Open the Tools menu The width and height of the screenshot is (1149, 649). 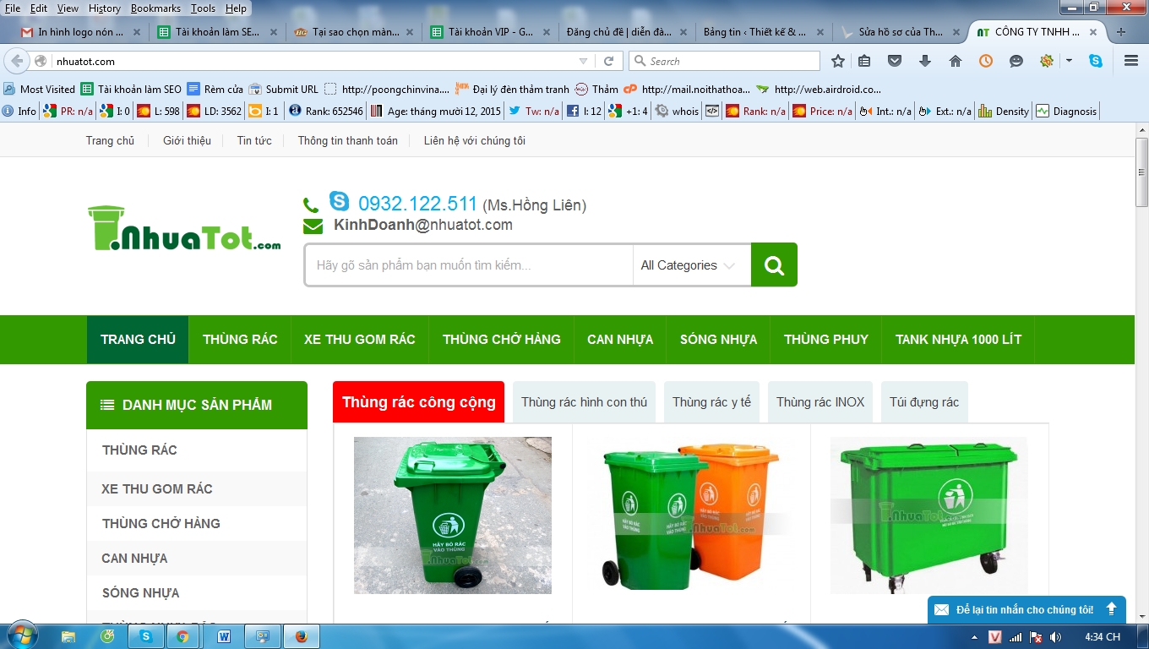pos(203,8)
